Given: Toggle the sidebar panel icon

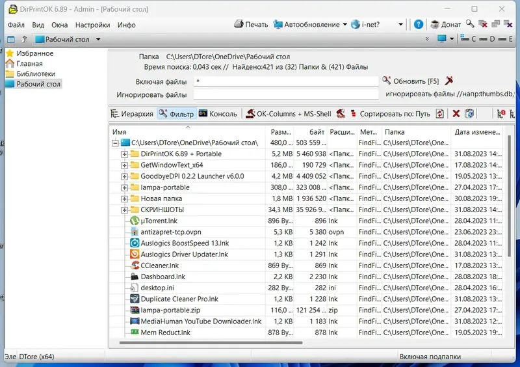Looking at the screenshot, I should tap(11, 40).
